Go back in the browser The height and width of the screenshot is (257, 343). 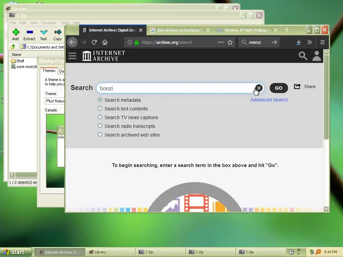coord(72,42)
